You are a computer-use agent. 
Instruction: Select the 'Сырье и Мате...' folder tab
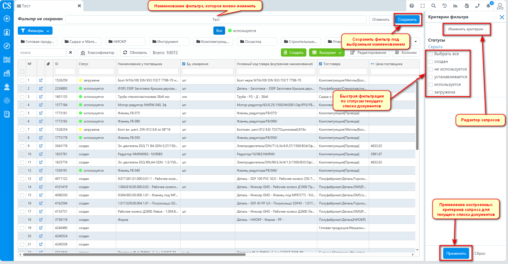[81, 42]
